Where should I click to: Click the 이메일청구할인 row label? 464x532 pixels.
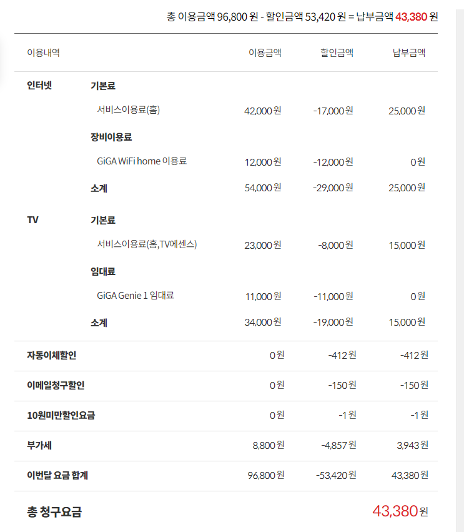(x=56, y=385)
